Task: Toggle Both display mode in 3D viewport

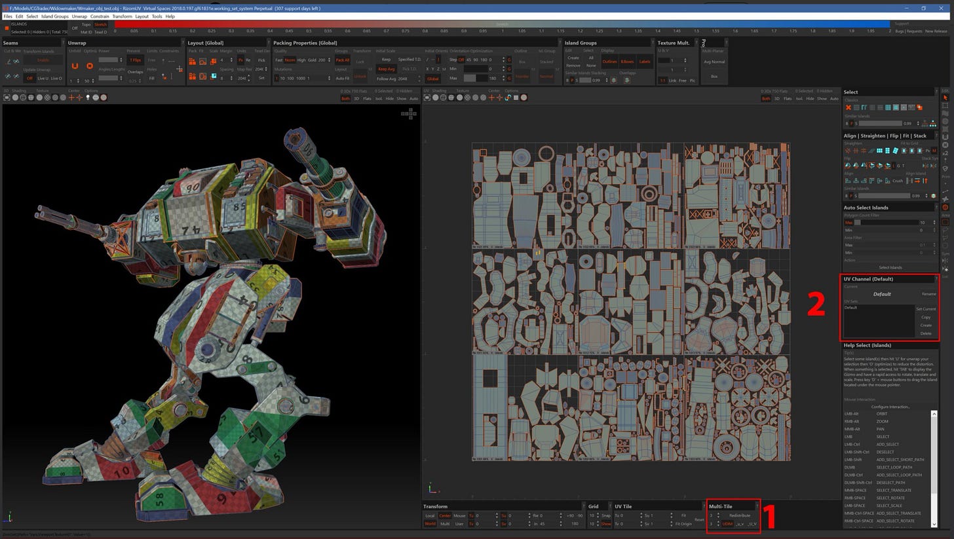Action: click(x=345, y=98)
